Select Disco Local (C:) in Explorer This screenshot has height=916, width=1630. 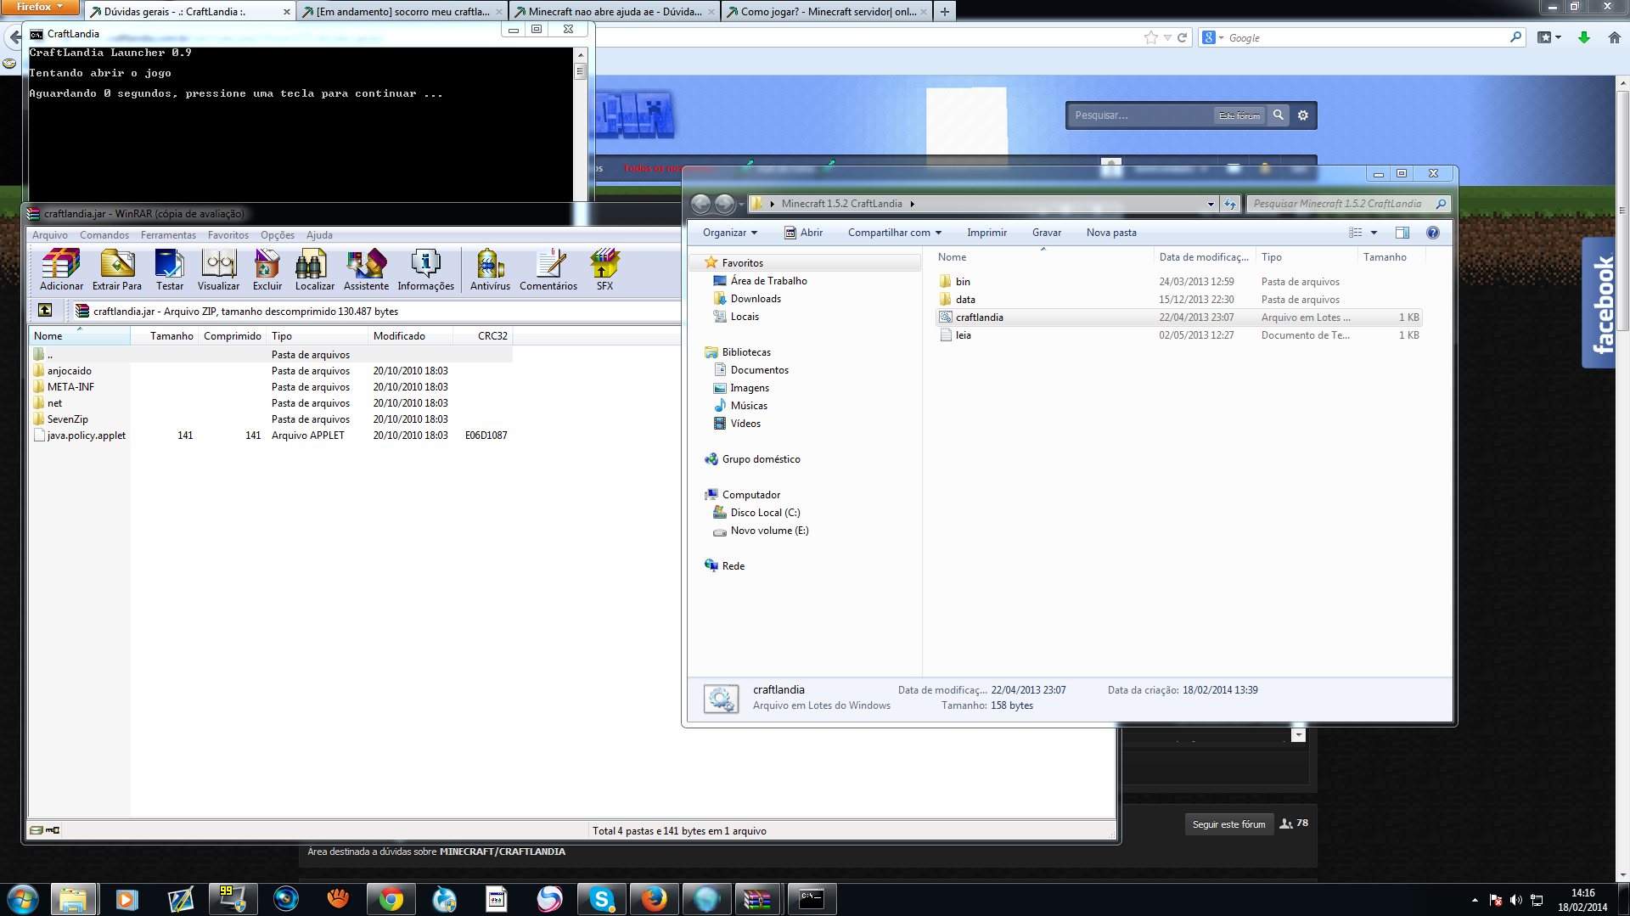point(765,513)
